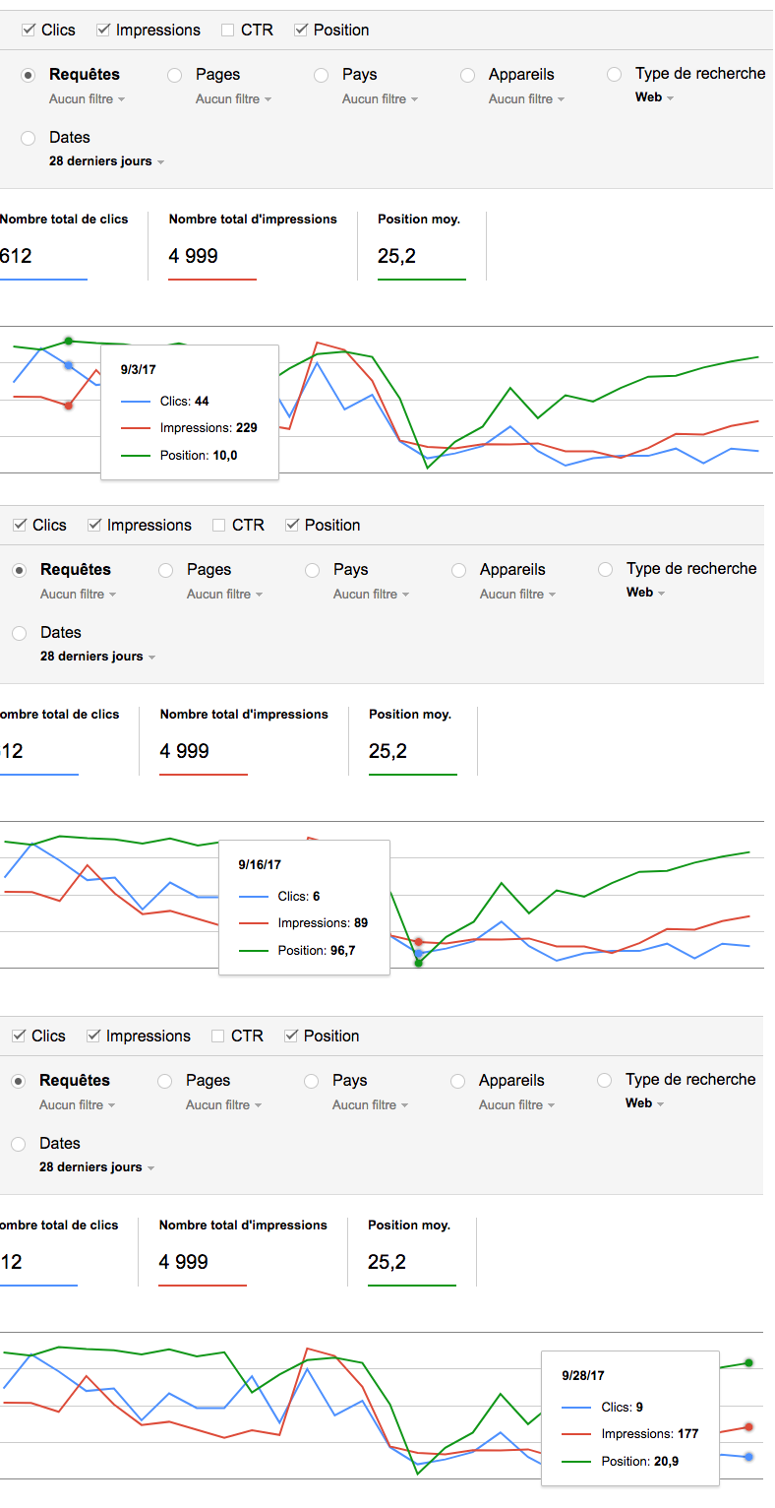775x1508 pixels.
Task: Open the Web dropdown in the 9/3/17 panel
Action: (x=655, y=97)
